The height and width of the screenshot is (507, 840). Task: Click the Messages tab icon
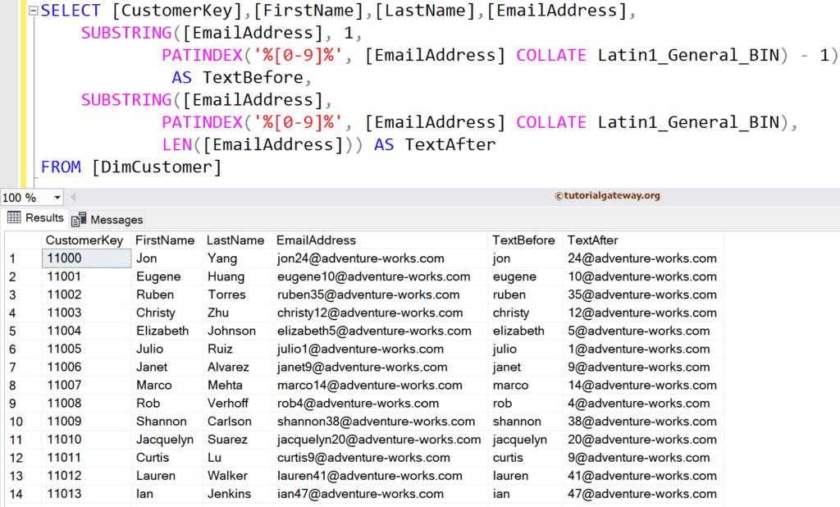click(79, 220)
